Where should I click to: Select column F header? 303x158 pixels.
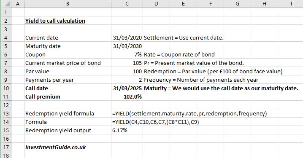pyautogui.click(x=210, y=4)
